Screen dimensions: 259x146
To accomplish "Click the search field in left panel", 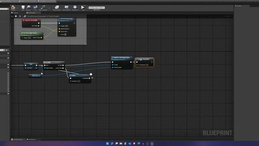I will point(4,9).
